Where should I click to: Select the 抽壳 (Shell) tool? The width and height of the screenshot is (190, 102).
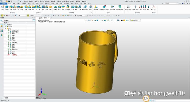(x=59, y=8)
